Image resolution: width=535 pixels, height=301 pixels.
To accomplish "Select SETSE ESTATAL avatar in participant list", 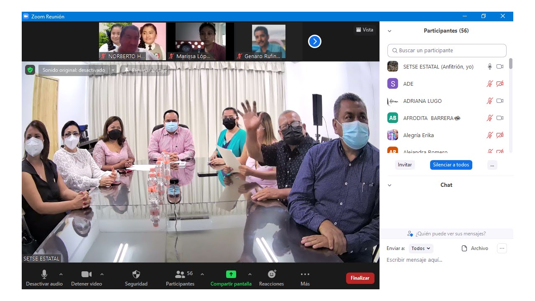I will point(392,66).
